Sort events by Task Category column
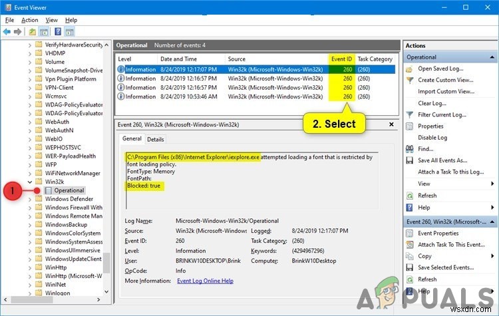 click(x=375, y=59)
